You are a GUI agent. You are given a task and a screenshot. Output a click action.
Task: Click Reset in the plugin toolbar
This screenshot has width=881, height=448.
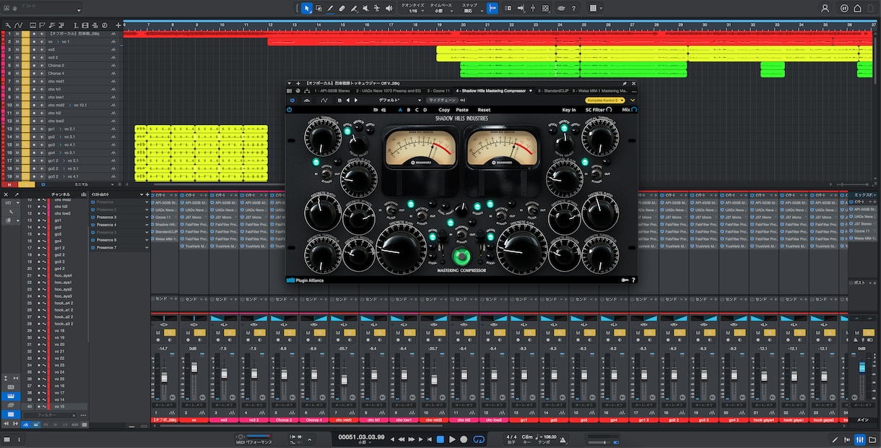pos(484,110)
